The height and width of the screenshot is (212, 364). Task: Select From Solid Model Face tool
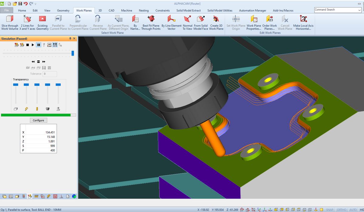tap(201, 19)
